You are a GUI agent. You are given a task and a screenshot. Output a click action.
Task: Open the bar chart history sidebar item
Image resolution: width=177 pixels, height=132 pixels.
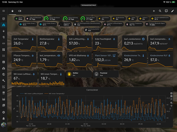tap(4, 62)
